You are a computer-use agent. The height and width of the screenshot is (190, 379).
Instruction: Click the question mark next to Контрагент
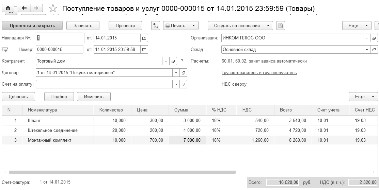coord(182,61)
